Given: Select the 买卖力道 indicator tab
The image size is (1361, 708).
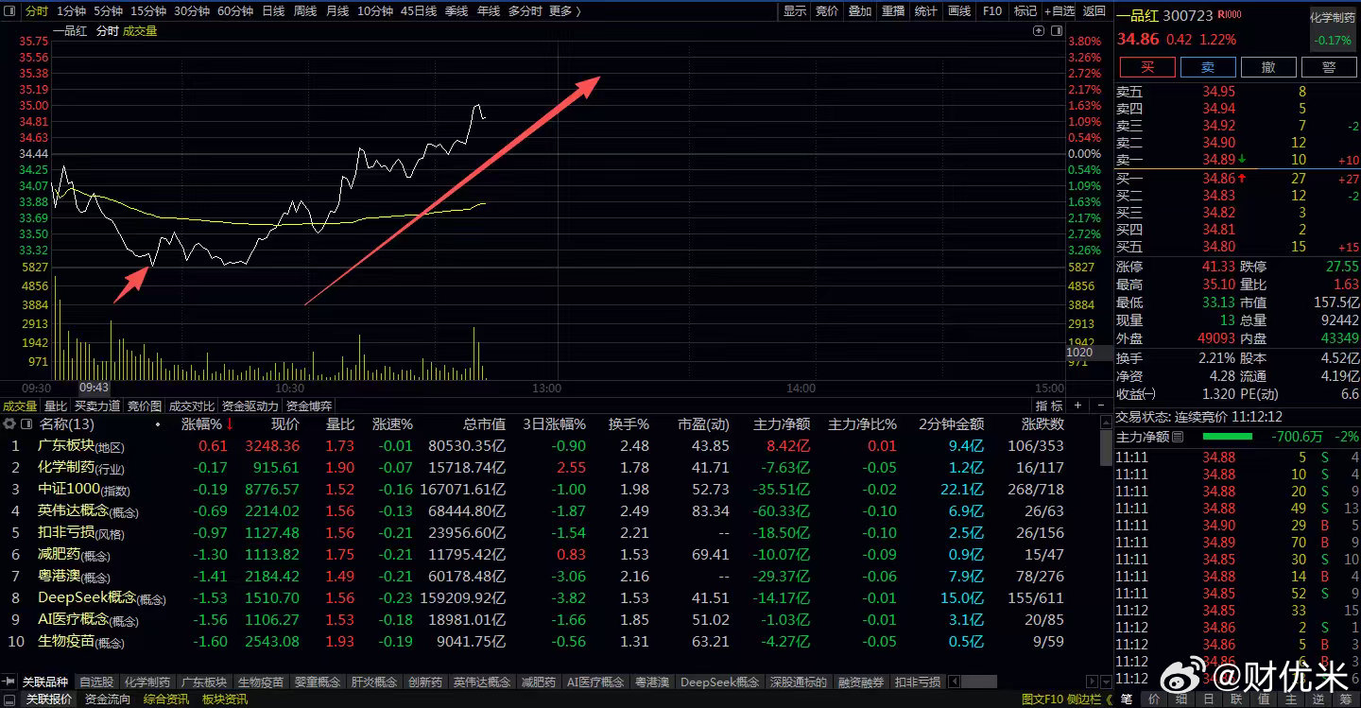Looking at the screenshot, I should pos(97,406).
